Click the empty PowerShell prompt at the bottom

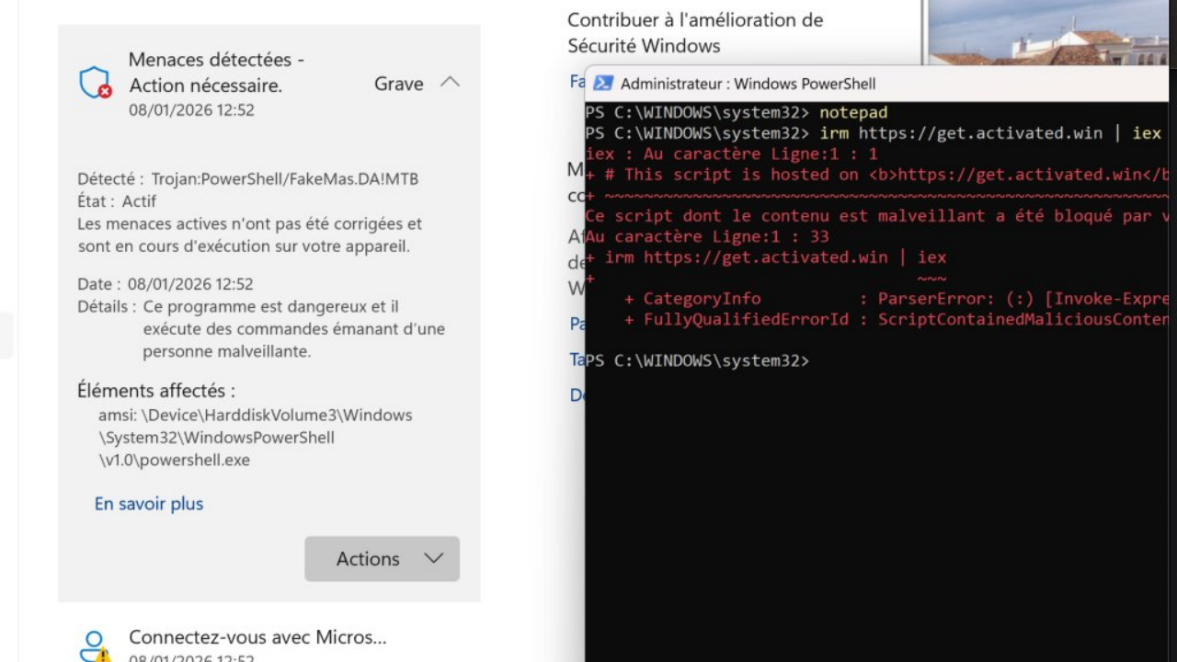click(x=697, y=360)
